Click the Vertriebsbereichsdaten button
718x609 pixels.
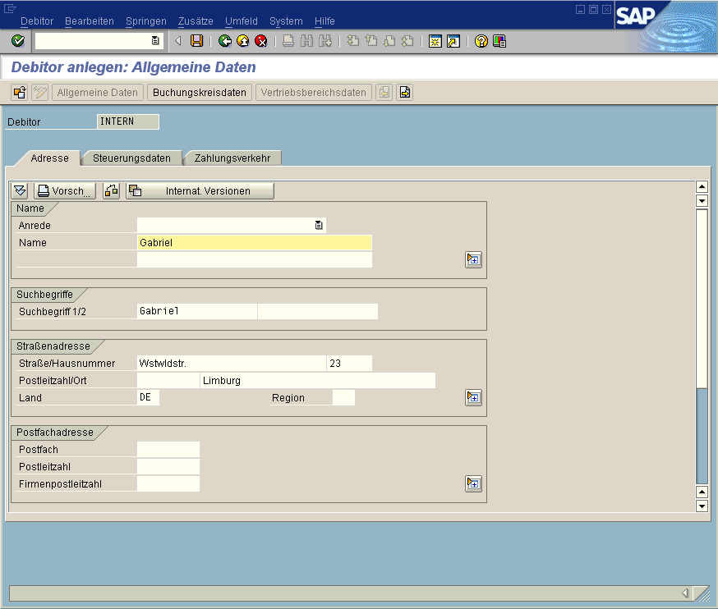click(x=314, y=93)
